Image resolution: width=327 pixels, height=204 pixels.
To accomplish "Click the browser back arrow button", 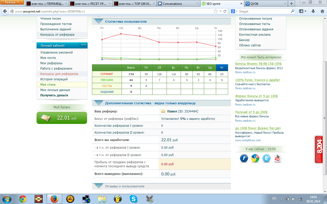I will (x=5, y=11).
